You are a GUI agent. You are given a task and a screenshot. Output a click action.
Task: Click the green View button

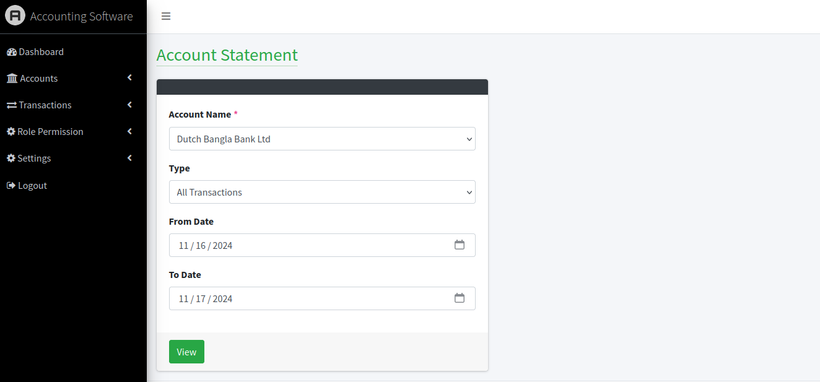point(186,352)
